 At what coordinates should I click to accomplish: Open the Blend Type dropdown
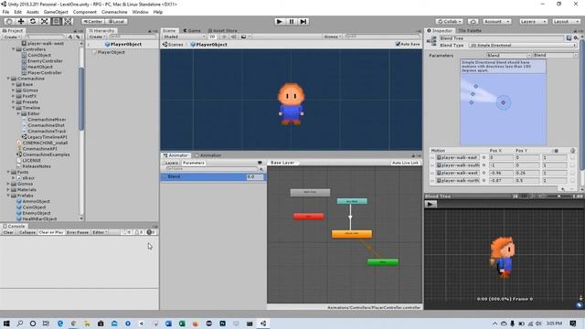522,45
